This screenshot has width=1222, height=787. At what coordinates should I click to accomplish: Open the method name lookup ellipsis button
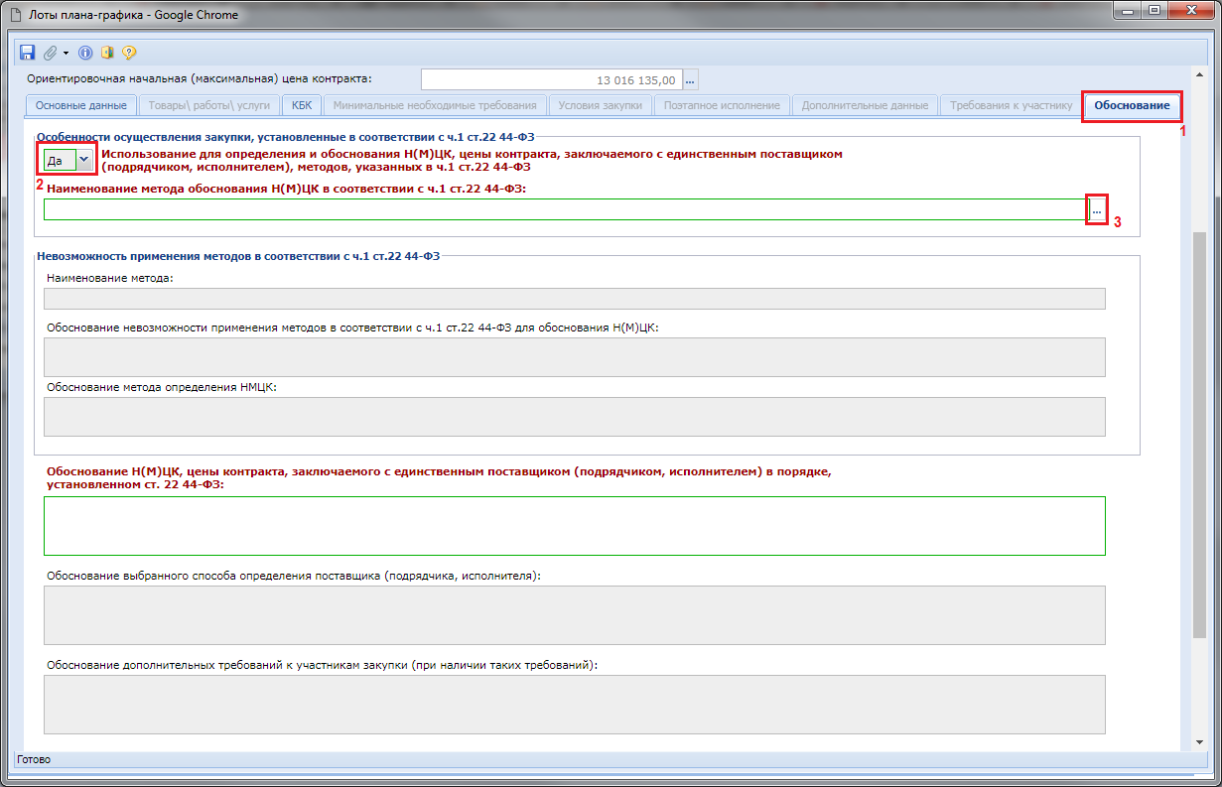click(1097, 209)
